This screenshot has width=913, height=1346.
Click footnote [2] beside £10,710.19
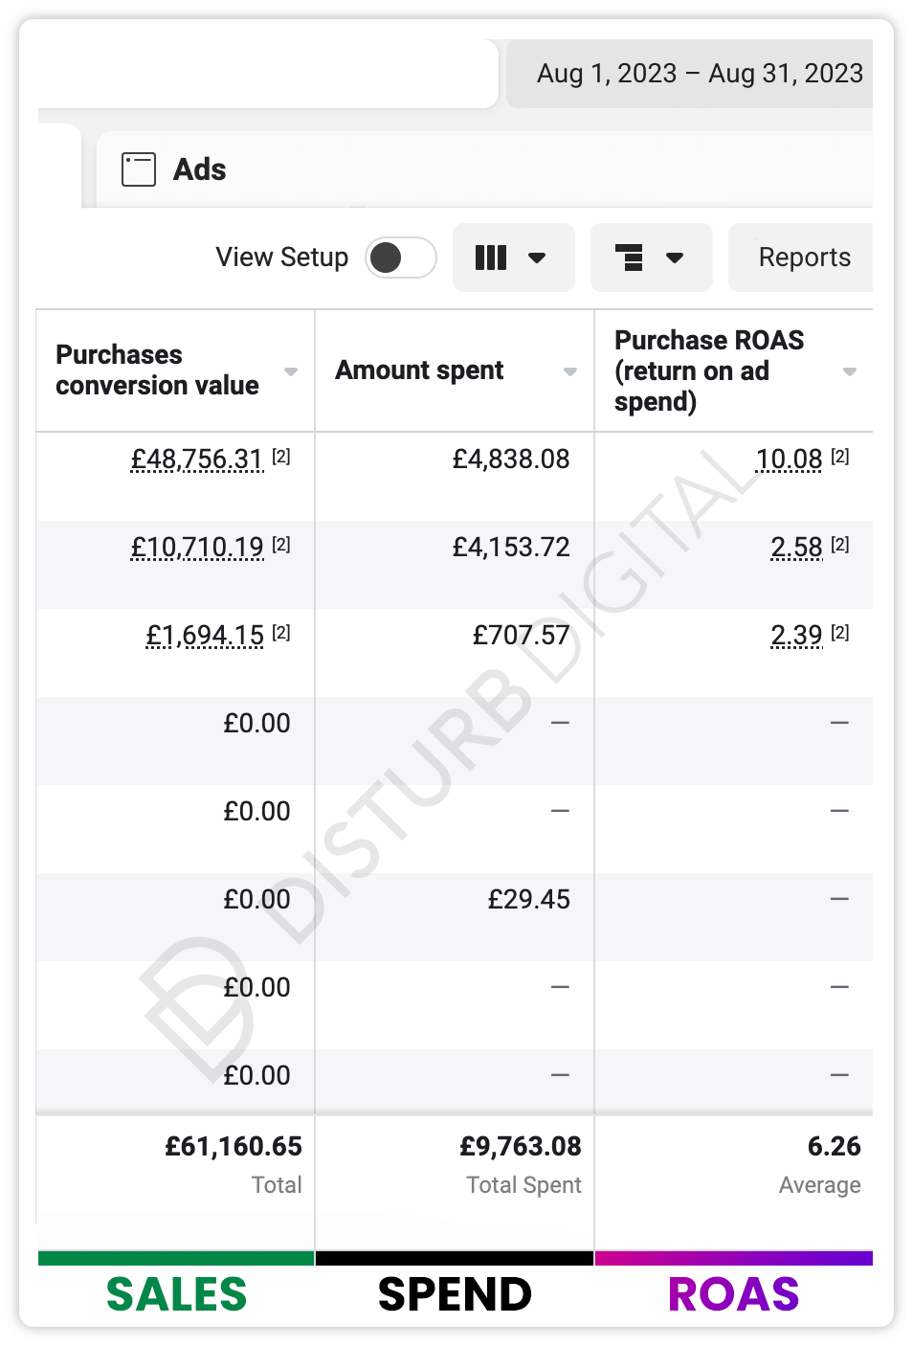click(x=281, y=545)
